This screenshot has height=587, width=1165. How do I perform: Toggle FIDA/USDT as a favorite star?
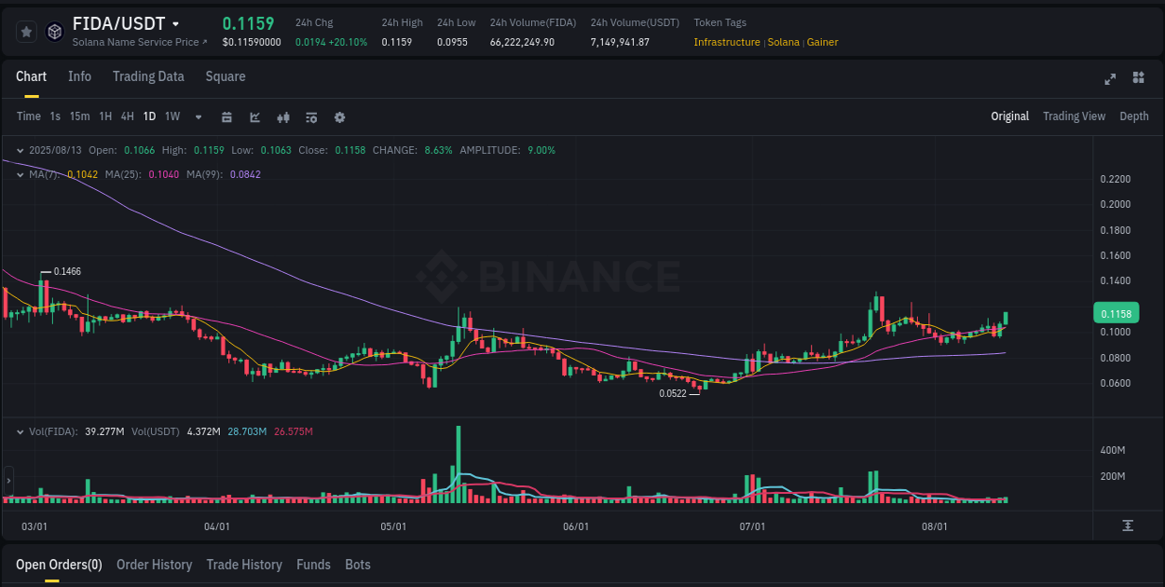click(26, 31)
